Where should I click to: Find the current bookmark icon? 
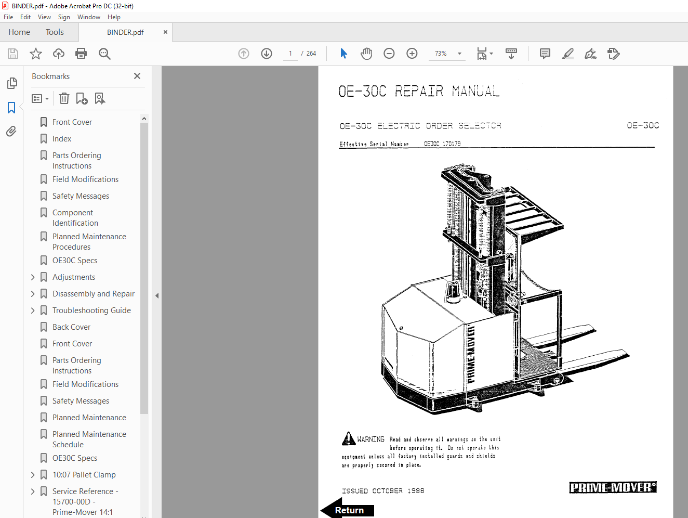click(100, 98)
